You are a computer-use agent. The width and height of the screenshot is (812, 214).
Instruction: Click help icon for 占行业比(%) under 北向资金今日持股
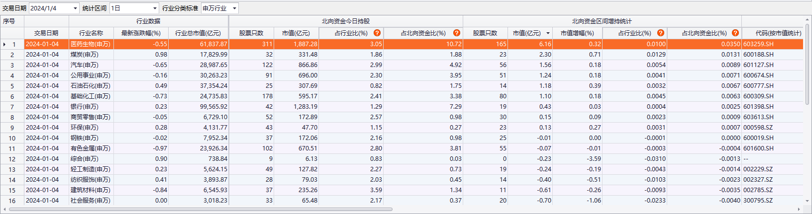click(x=377, y=33)
